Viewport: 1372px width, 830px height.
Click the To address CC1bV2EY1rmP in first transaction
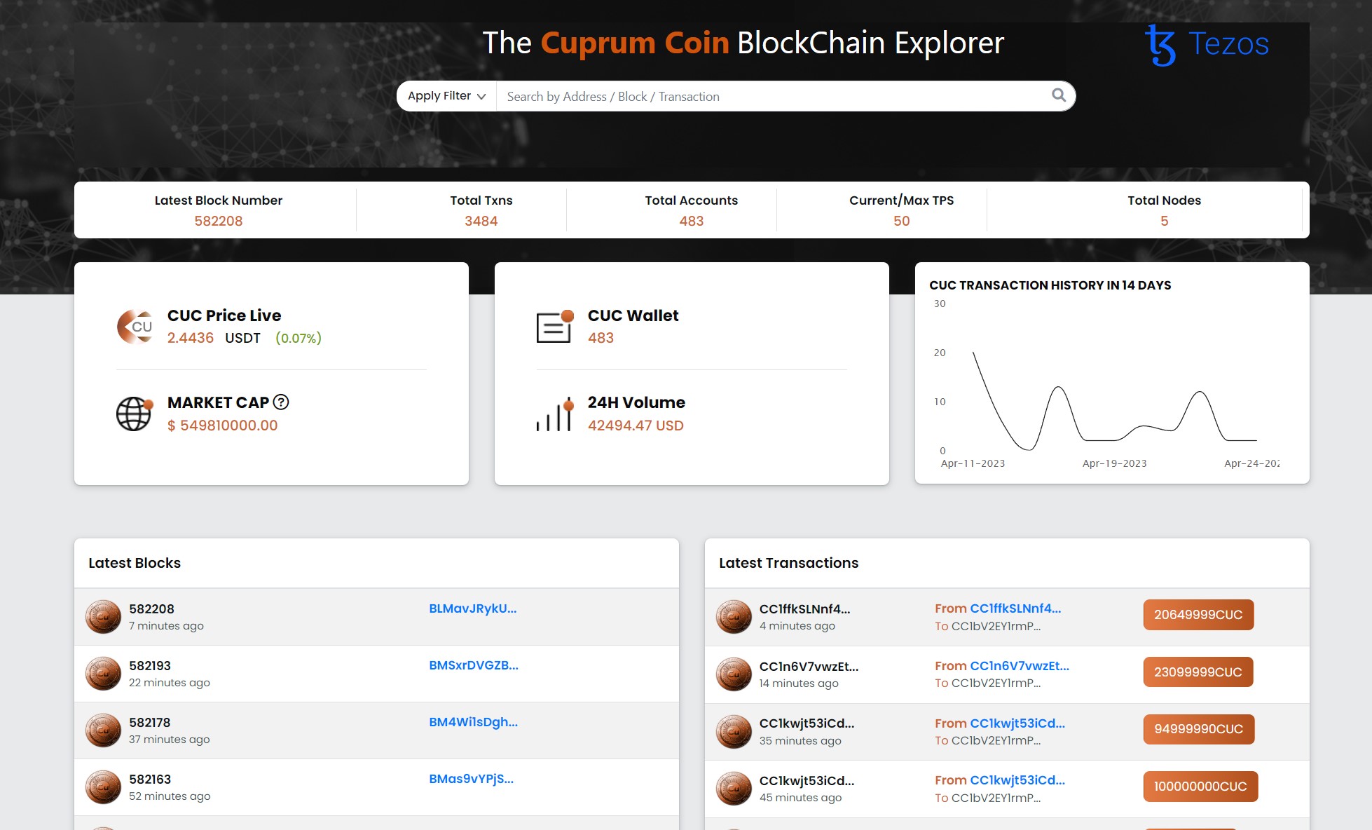coord(996,626)
